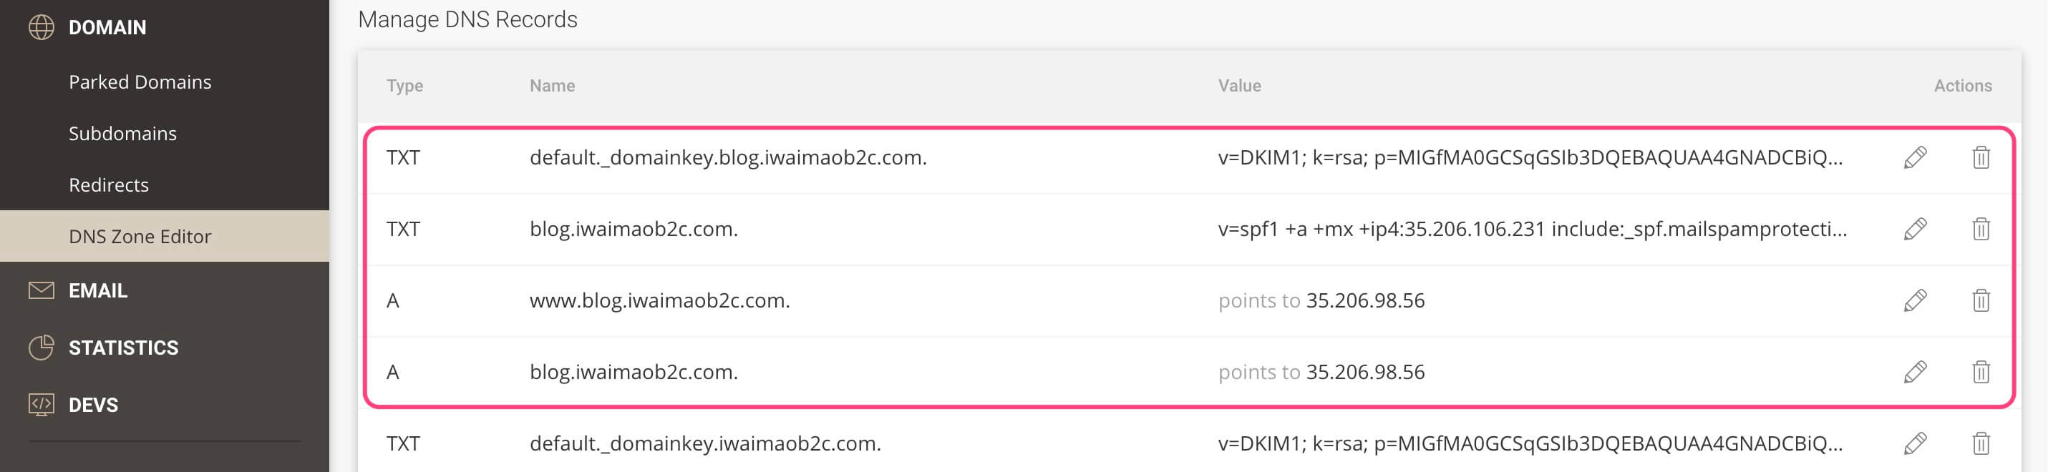This screenshot has height=472, width=2048.
Task: Expand the DEVS sidebar section
Action: (93, 405)
